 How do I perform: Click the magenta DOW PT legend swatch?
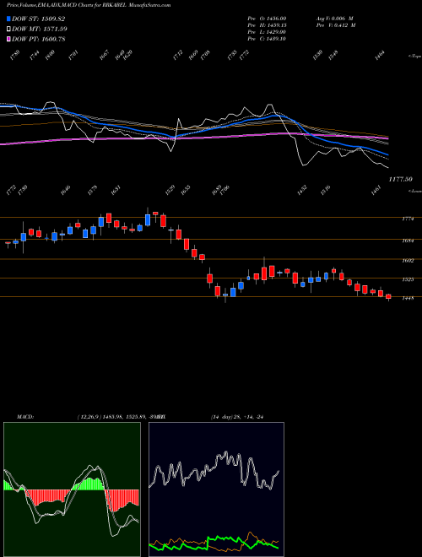[8, 39]
